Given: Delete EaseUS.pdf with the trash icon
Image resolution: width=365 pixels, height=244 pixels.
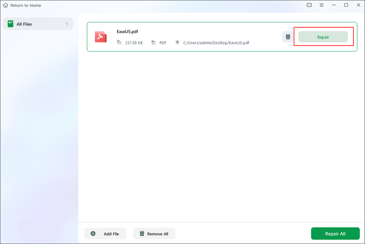Looking at the screenshot, I should click(x=288, y=37).
